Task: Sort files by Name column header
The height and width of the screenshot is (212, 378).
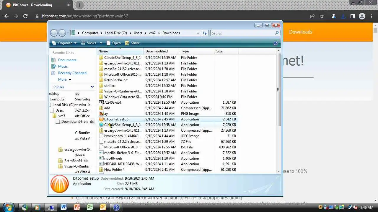Action: coord(120,51)
